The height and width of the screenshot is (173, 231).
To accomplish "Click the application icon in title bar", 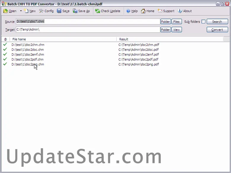I will point(4,4).
